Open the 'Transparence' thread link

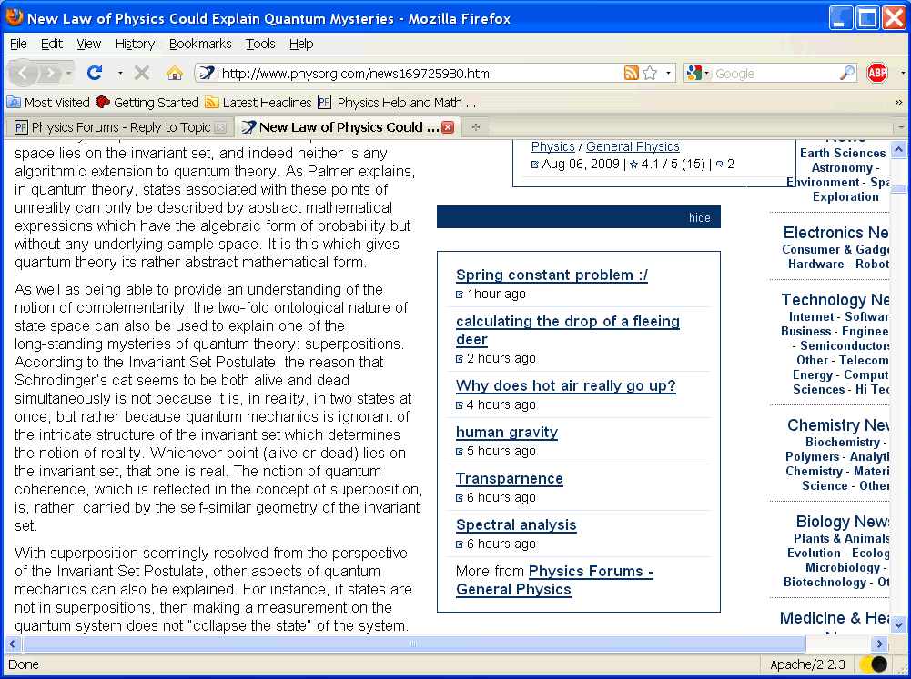click(510, 478)
